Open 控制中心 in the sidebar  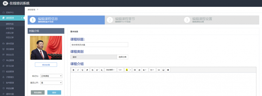12,12
